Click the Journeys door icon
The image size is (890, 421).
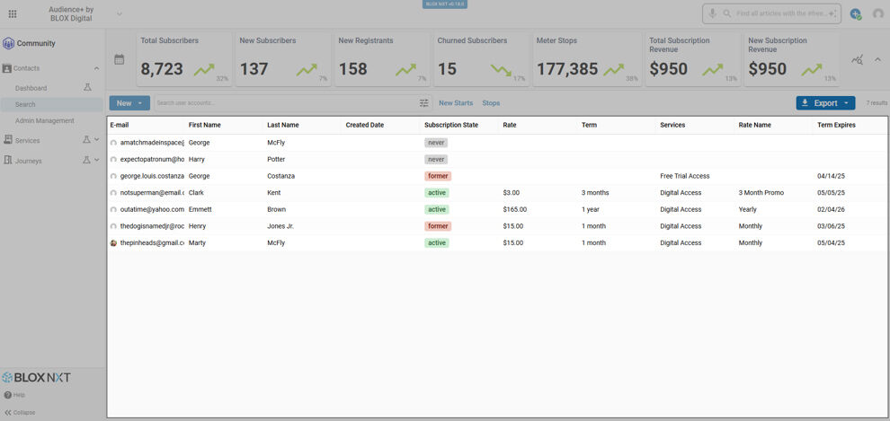(x=7, y=161)
